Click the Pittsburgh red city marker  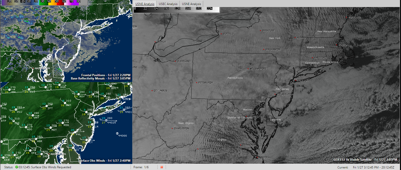tap(197, 82)
